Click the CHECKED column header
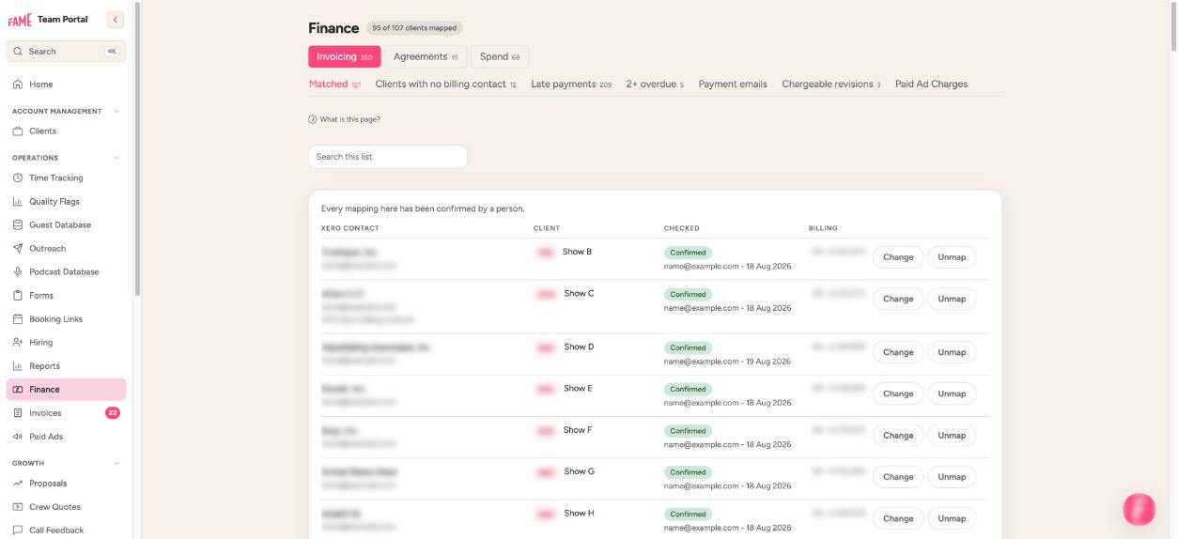This screenshot has height=539, width=1178. [x=681, y=228]
